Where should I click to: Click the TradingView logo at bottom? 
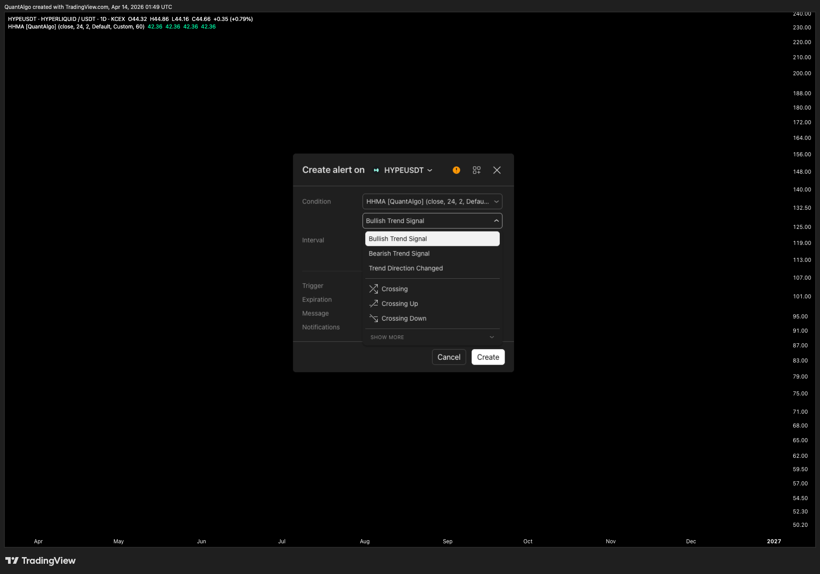click(41, 561)
